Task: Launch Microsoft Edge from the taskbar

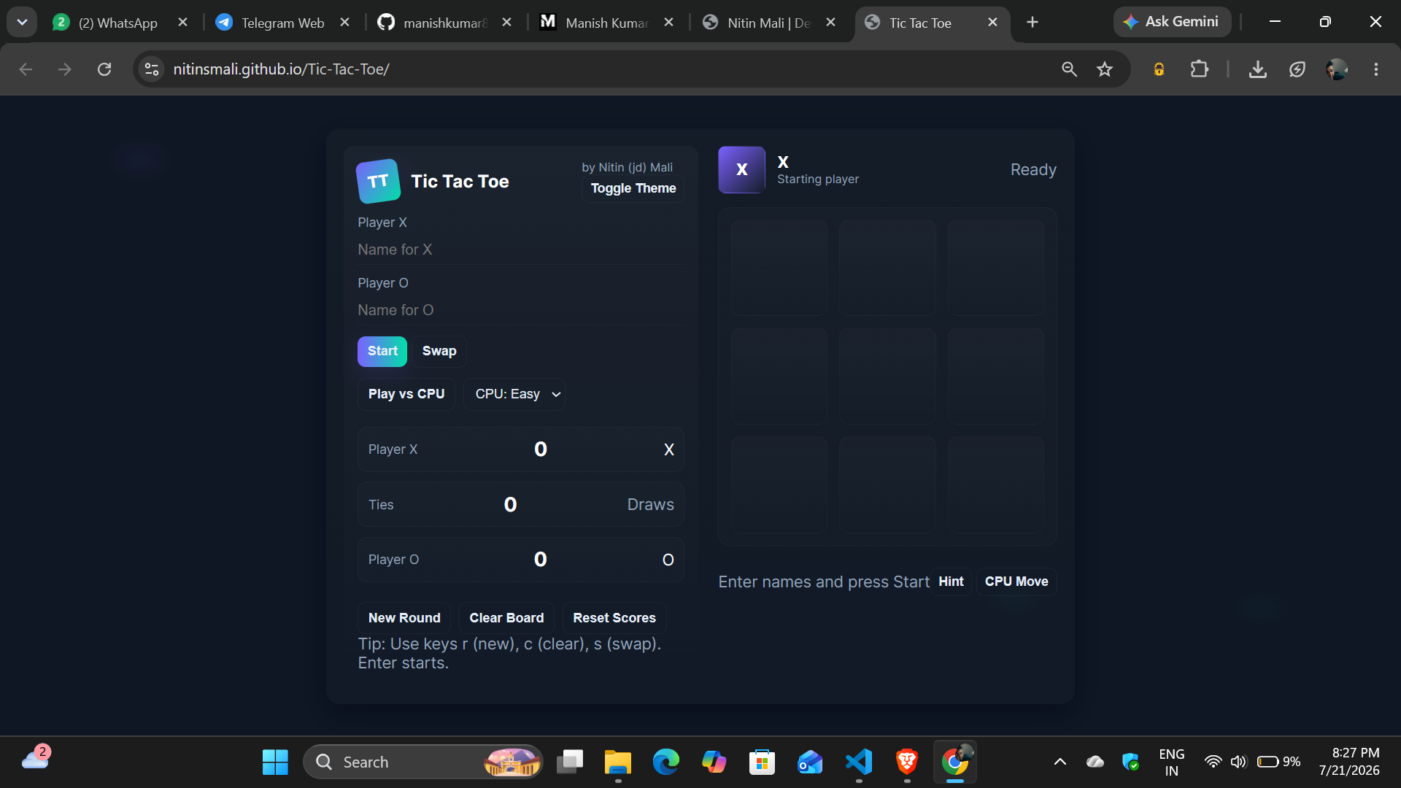Action: pyautogui.click(x=665, y=762)
